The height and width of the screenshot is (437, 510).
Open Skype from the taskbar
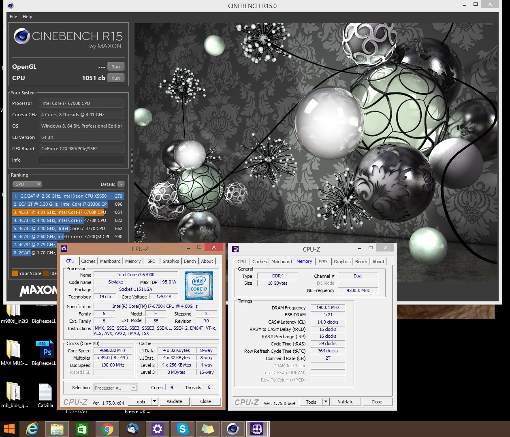pos(183,428)
